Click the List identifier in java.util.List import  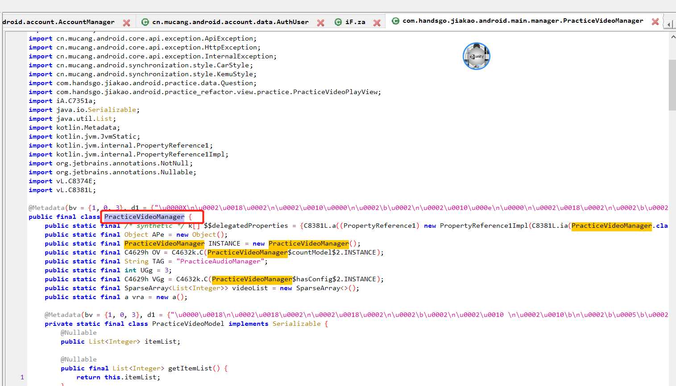pos(104,119)
